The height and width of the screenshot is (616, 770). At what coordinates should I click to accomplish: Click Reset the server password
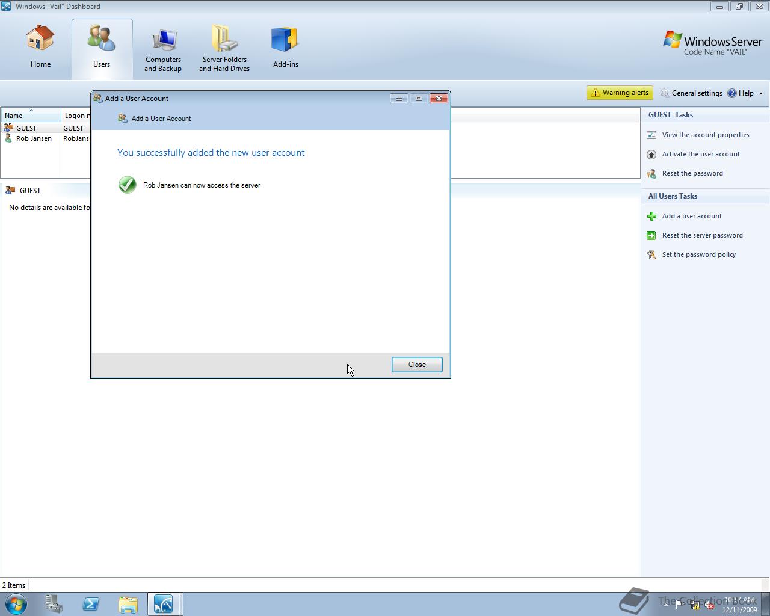[702, 235]
